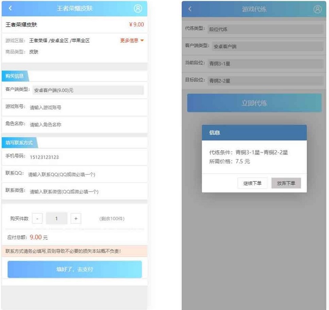Click the 角色名称 input field
329x310 pixels.
(86, 124)
